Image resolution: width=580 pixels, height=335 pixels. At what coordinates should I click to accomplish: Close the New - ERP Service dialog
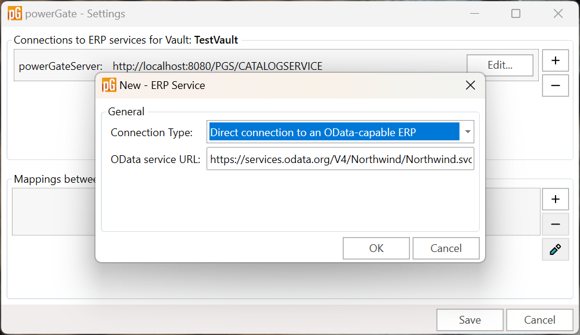[x=470, y=85]
